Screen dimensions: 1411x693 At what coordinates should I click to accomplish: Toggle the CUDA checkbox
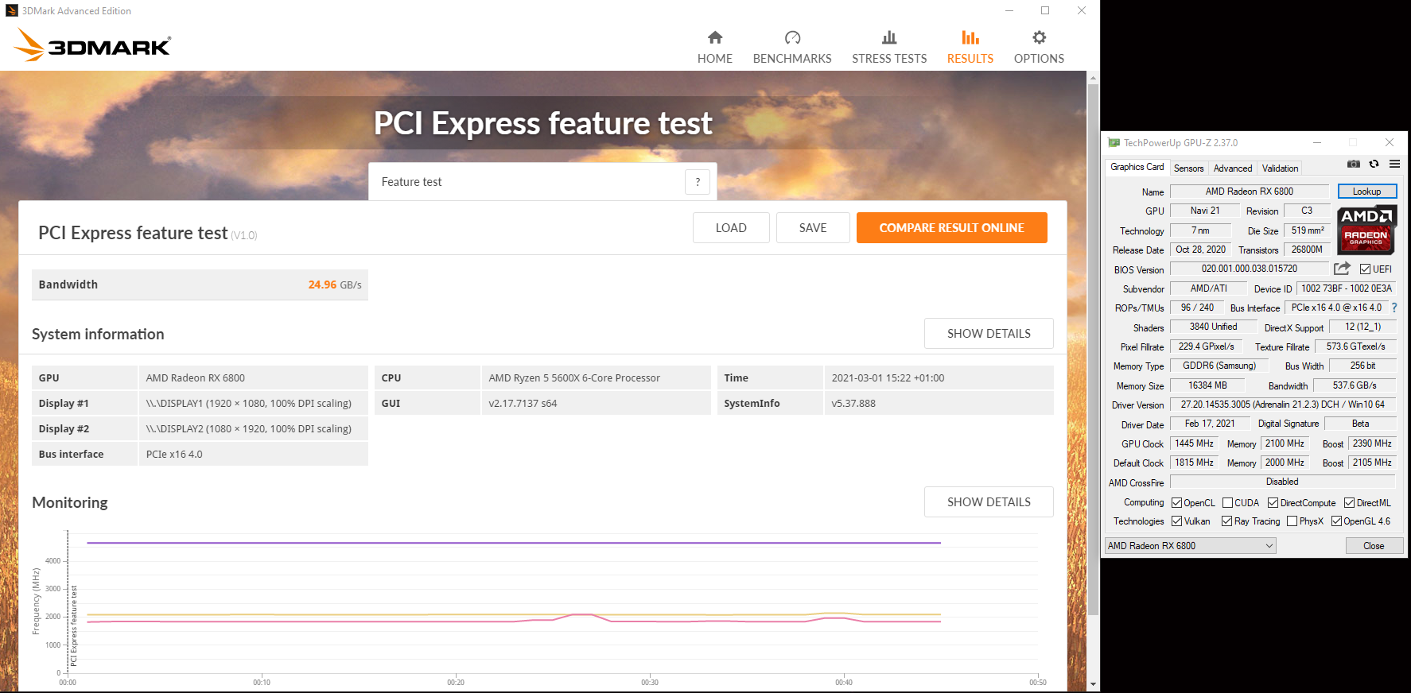1227,503
